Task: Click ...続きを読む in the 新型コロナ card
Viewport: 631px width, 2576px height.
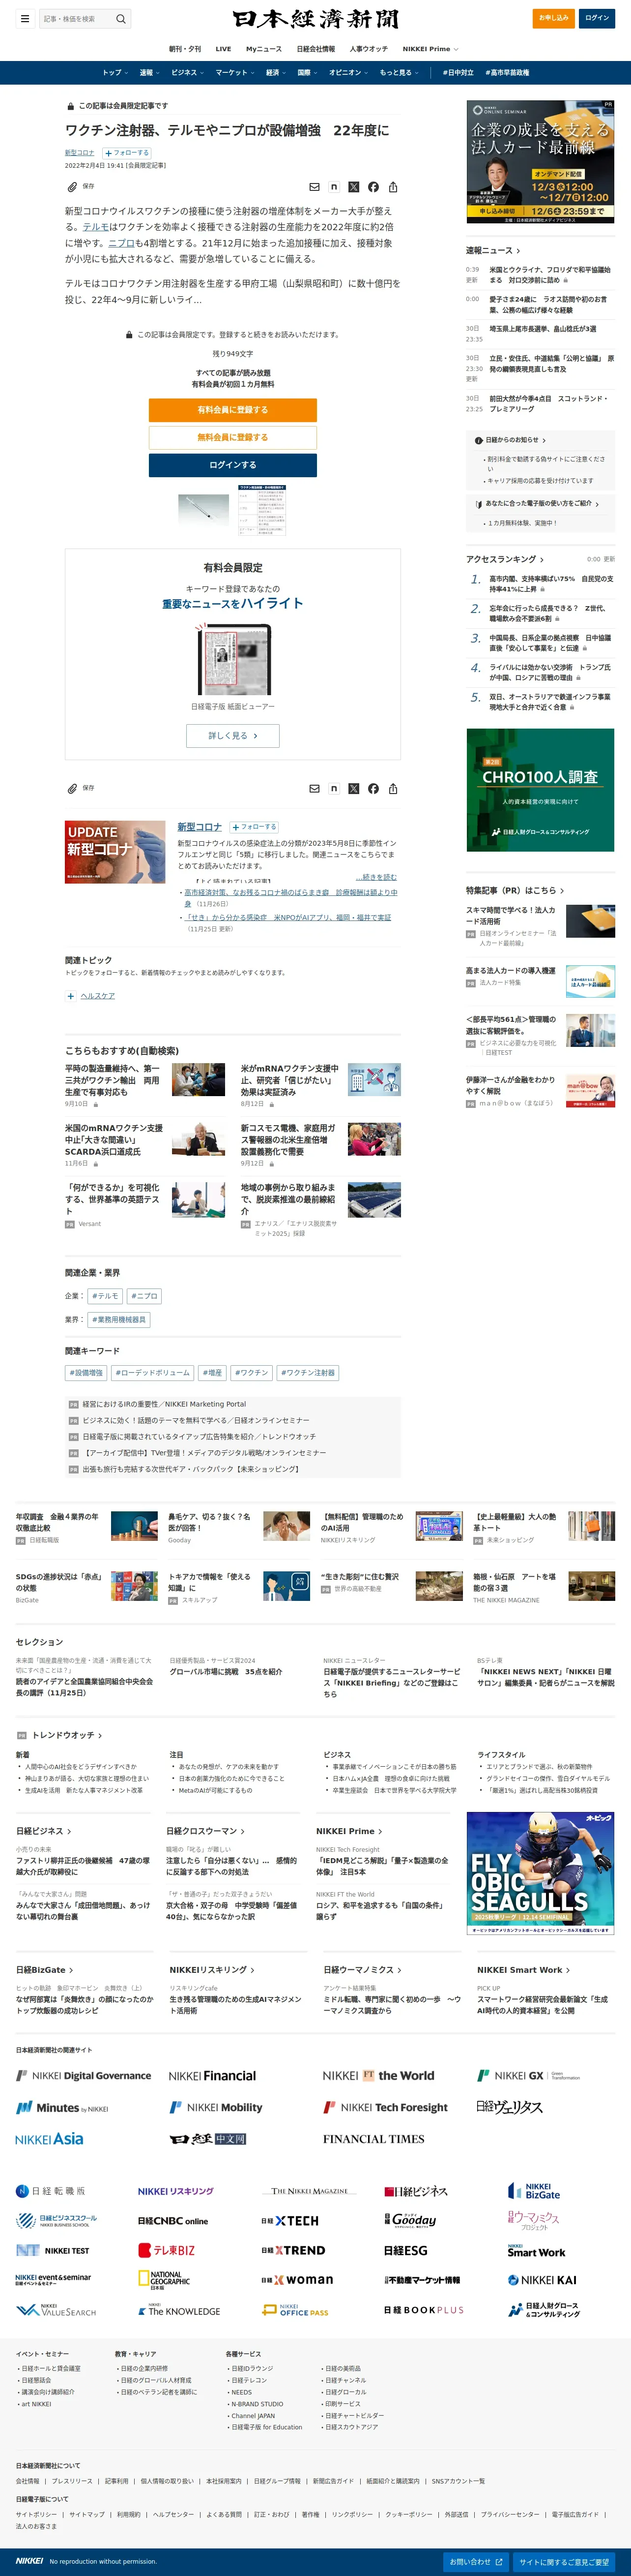Action: [x=376, y=877]
